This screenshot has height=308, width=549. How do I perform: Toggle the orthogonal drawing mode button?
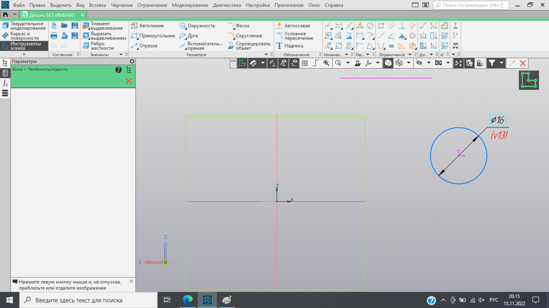[315, 63]
